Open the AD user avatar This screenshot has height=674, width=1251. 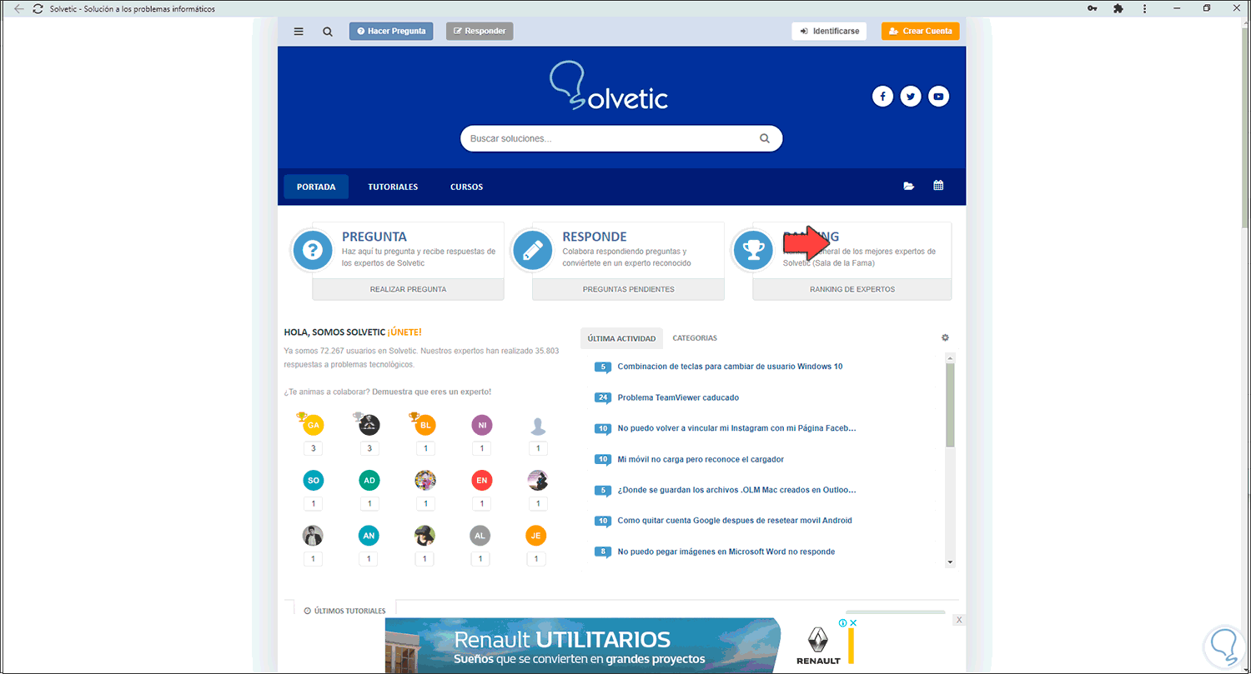coord(369,480)
